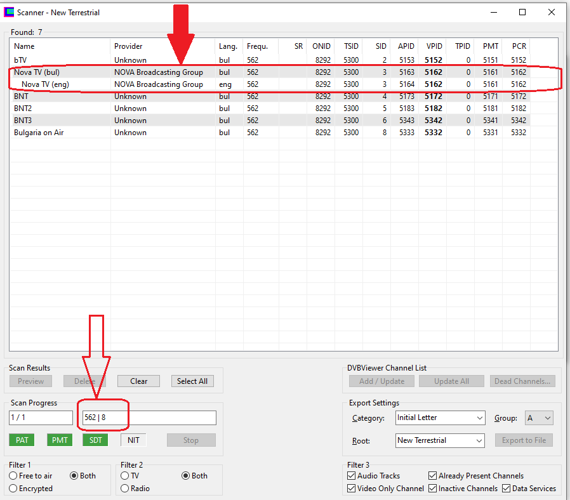The height and width of the screenshot is (500, 570).
Task: Click the Update All button
Action: [x=451, y=381]
